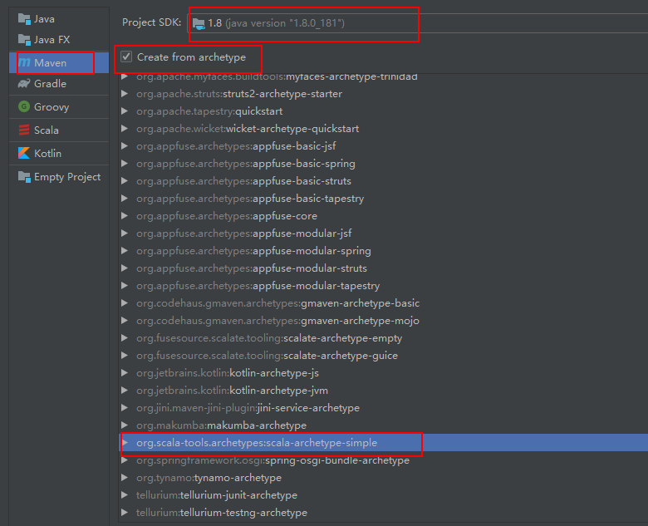
Task: Click the Empty Project folder icon
Action: pyautogui.click(x=24, y=177)
